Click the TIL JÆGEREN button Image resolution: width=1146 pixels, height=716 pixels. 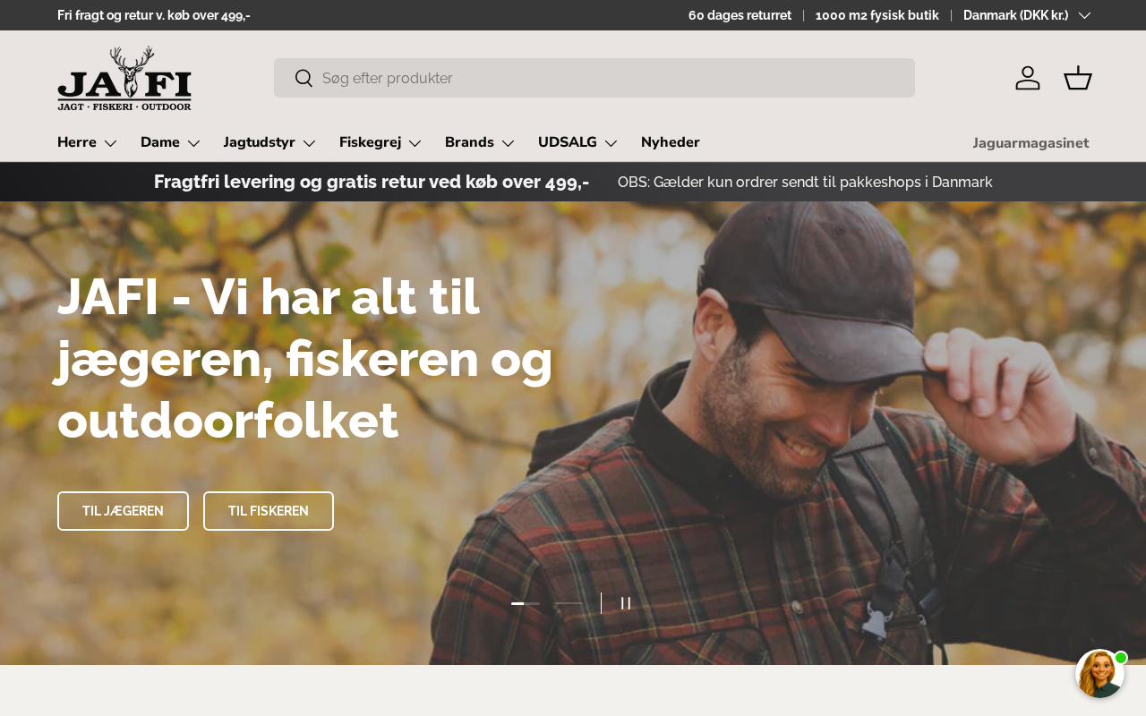point(123,511)
